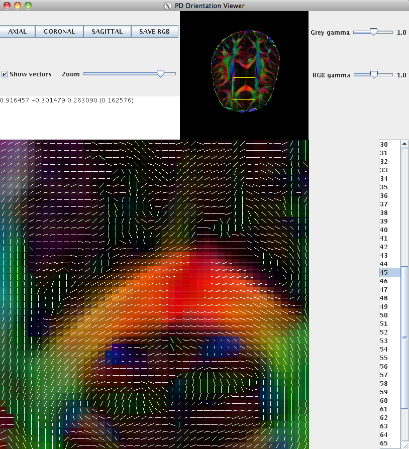Switch to the CORONAL view
This screenshot has width=409, height=449.
[59, 31]
